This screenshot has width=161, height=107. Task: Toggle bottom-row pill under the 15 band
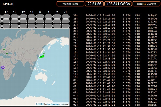click(x=14, y=26)
